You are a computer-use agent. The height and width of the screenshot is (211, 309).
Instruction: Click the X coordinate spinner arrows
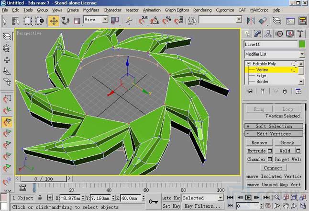pos(83,198)
